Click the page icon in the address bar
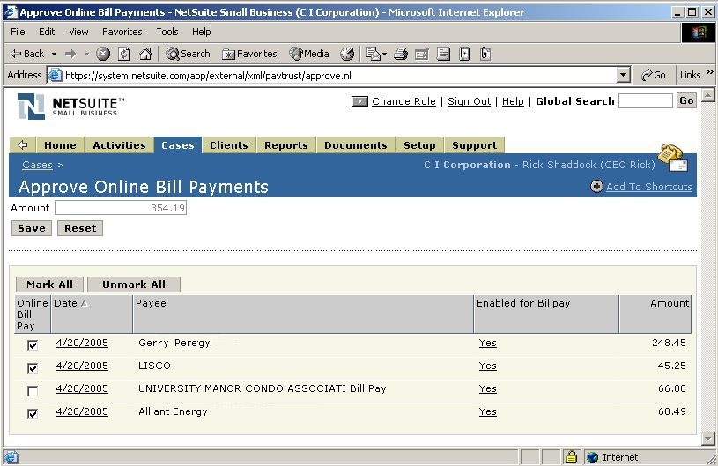 pos(55,75)
